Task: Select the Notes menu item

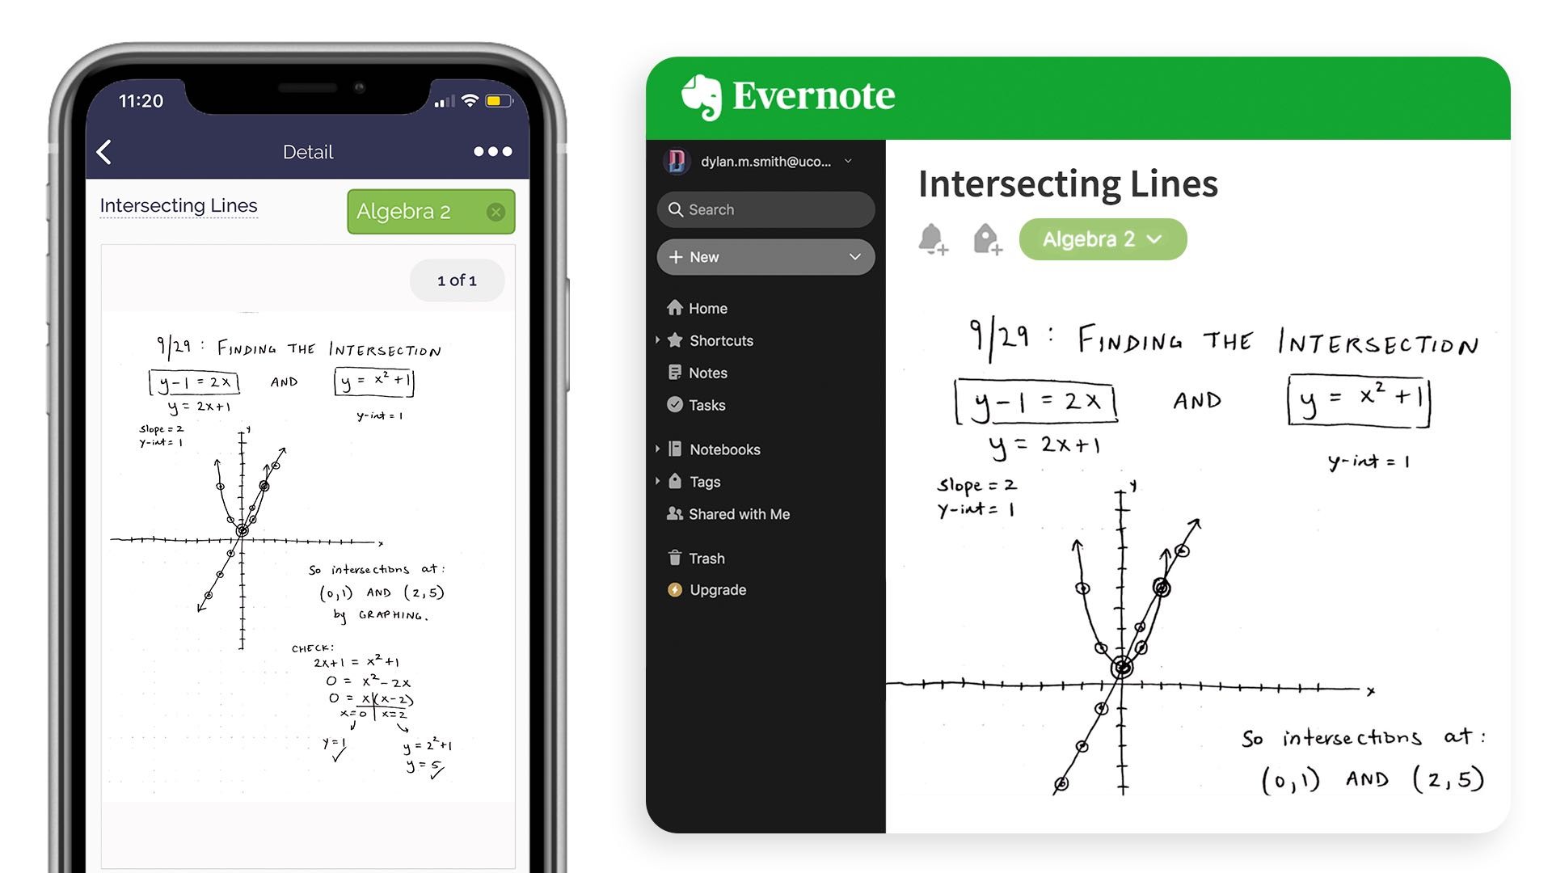Action: [x=709, y=372]
